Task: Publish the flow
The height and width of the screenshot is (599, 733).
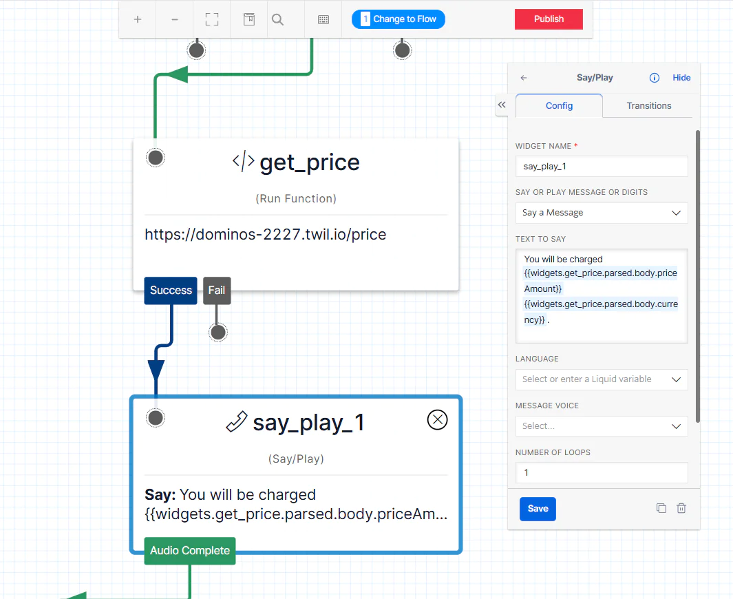Action: tap(549, 19)
